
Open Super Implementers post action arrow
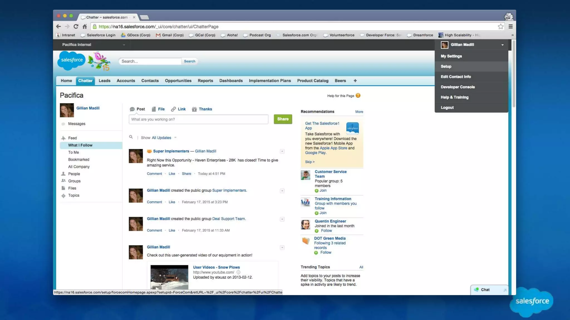tap(282, 151)
